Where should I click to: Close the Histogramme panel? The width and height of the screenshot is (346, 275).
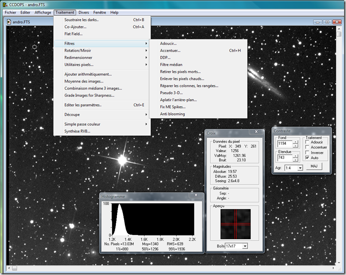196,195
